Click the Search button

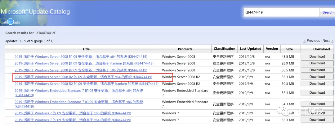[x=328, y=12]
